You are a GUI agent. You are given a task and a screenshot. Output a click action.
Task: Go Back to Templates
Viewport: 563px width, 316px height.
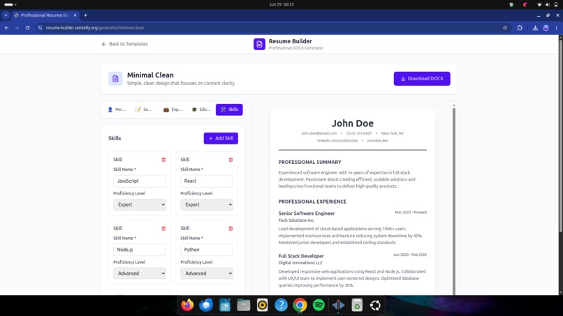124,44
